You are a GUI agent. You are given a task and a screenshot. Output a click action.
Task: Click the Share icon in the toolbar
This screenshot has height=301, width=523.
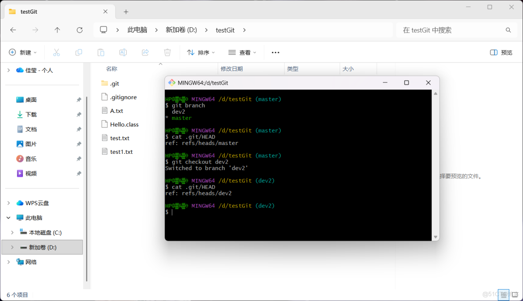tap(145, 52)
